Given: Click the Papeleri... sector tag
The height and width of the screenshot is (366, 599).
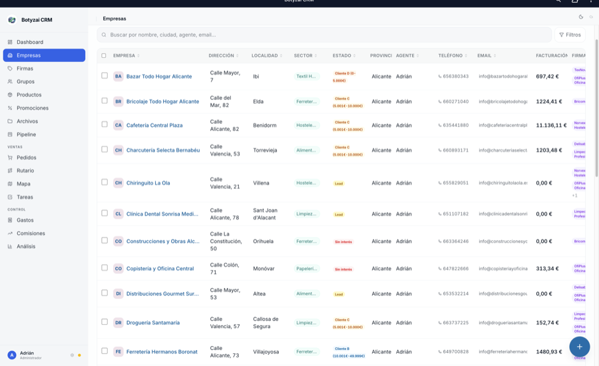Looking at the screenshot, I should [x=307, y=269].
